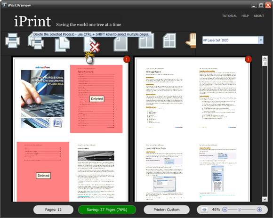This screenshot has width=273, height=218.
Task: Choose four pages per sheet layout icon
Action: coord(169,41)
